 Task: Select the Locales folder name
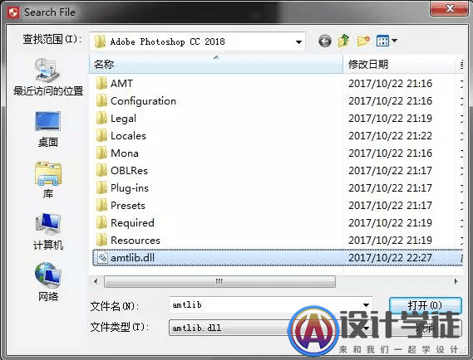[x=128, y=136]
